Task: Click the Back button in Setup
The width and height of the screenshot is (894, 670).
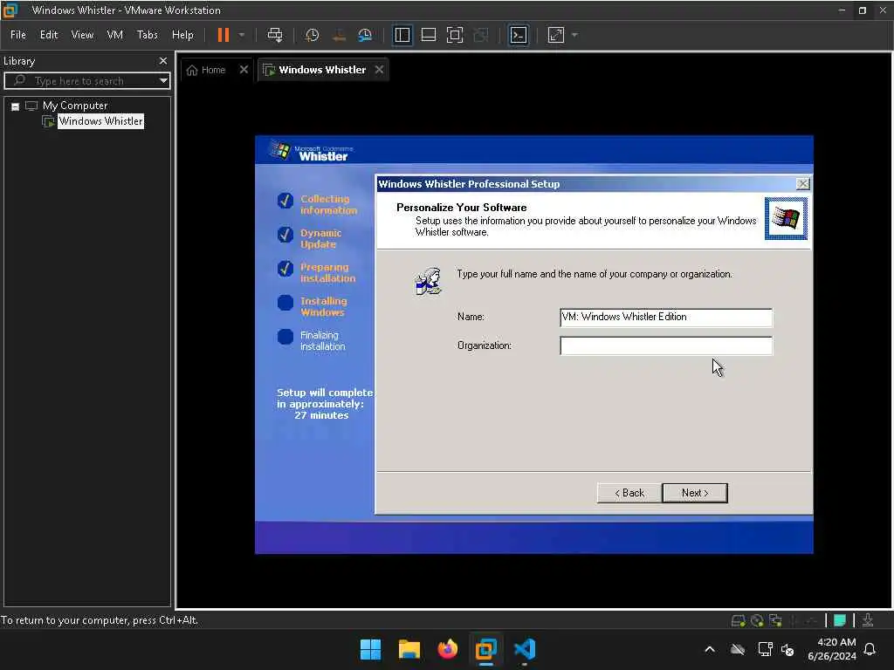Action: (x=629, y=493)
